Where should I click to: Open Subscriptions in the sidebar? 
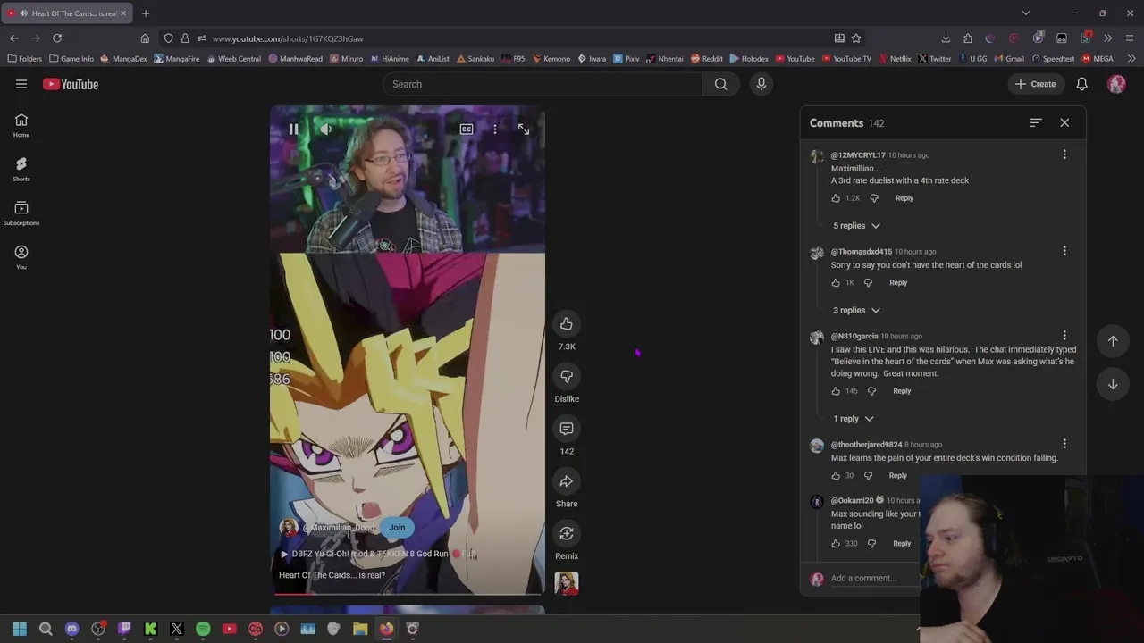21,213
